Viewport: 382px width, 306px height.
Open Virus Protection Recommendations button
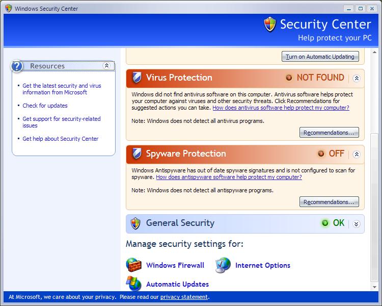click(329, 133)
